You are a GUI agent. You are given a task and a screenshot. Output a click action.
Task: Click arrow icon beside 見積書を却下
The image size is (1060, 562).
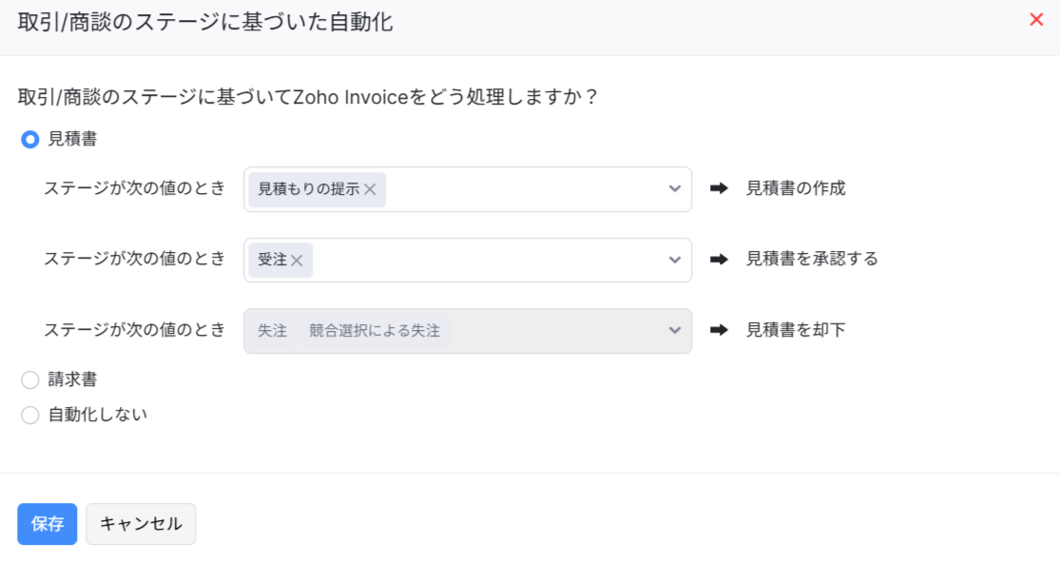point(720,330)
